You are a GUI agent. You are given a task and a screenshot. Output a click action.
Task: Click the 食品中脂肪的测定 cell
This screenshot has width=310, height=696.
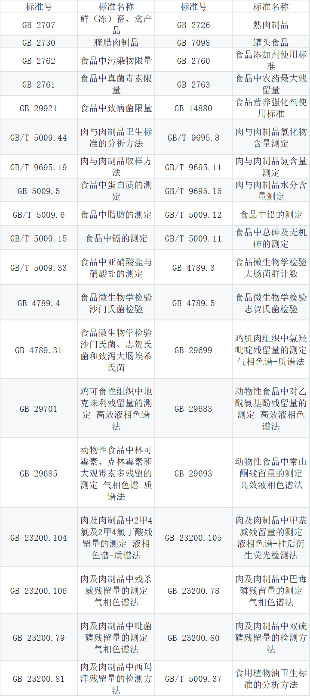click(116, 214)
